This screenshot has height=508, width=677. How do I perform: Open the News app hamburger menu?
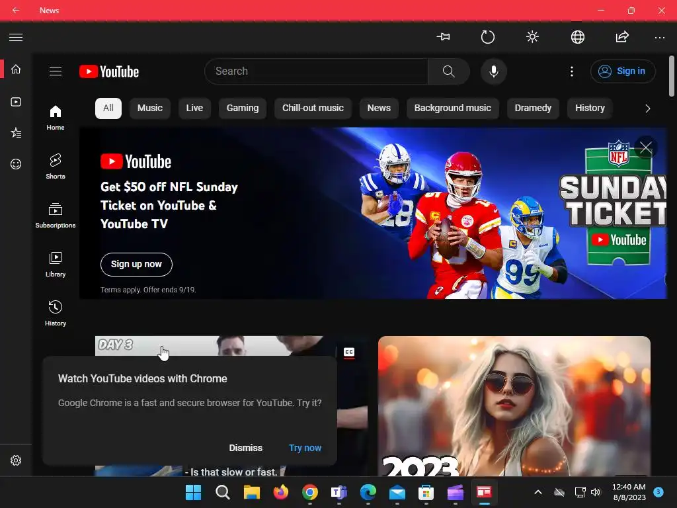[x=16, y=38]
